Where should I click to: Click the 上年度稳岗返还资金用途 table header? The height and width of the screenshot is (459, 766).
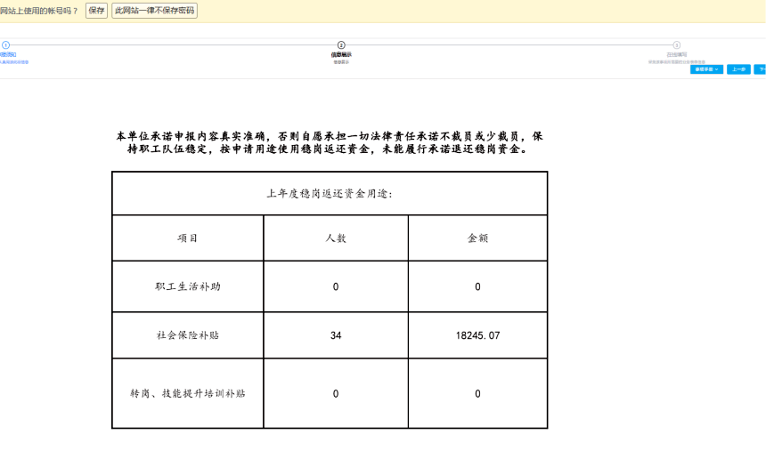330,194
